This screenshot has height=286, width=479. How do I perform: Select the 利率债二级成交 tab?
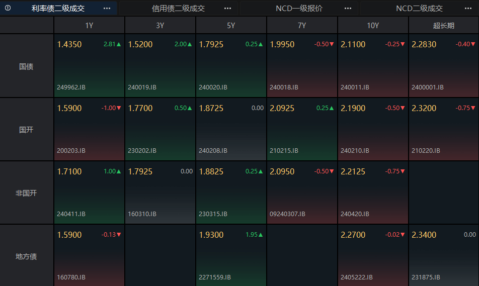point(58,8)
